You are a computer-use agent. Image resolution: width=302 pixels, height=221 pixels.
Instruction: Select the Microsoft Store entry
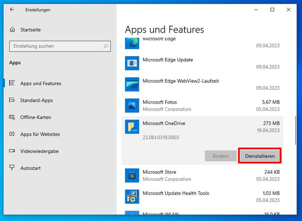(202, 175)
